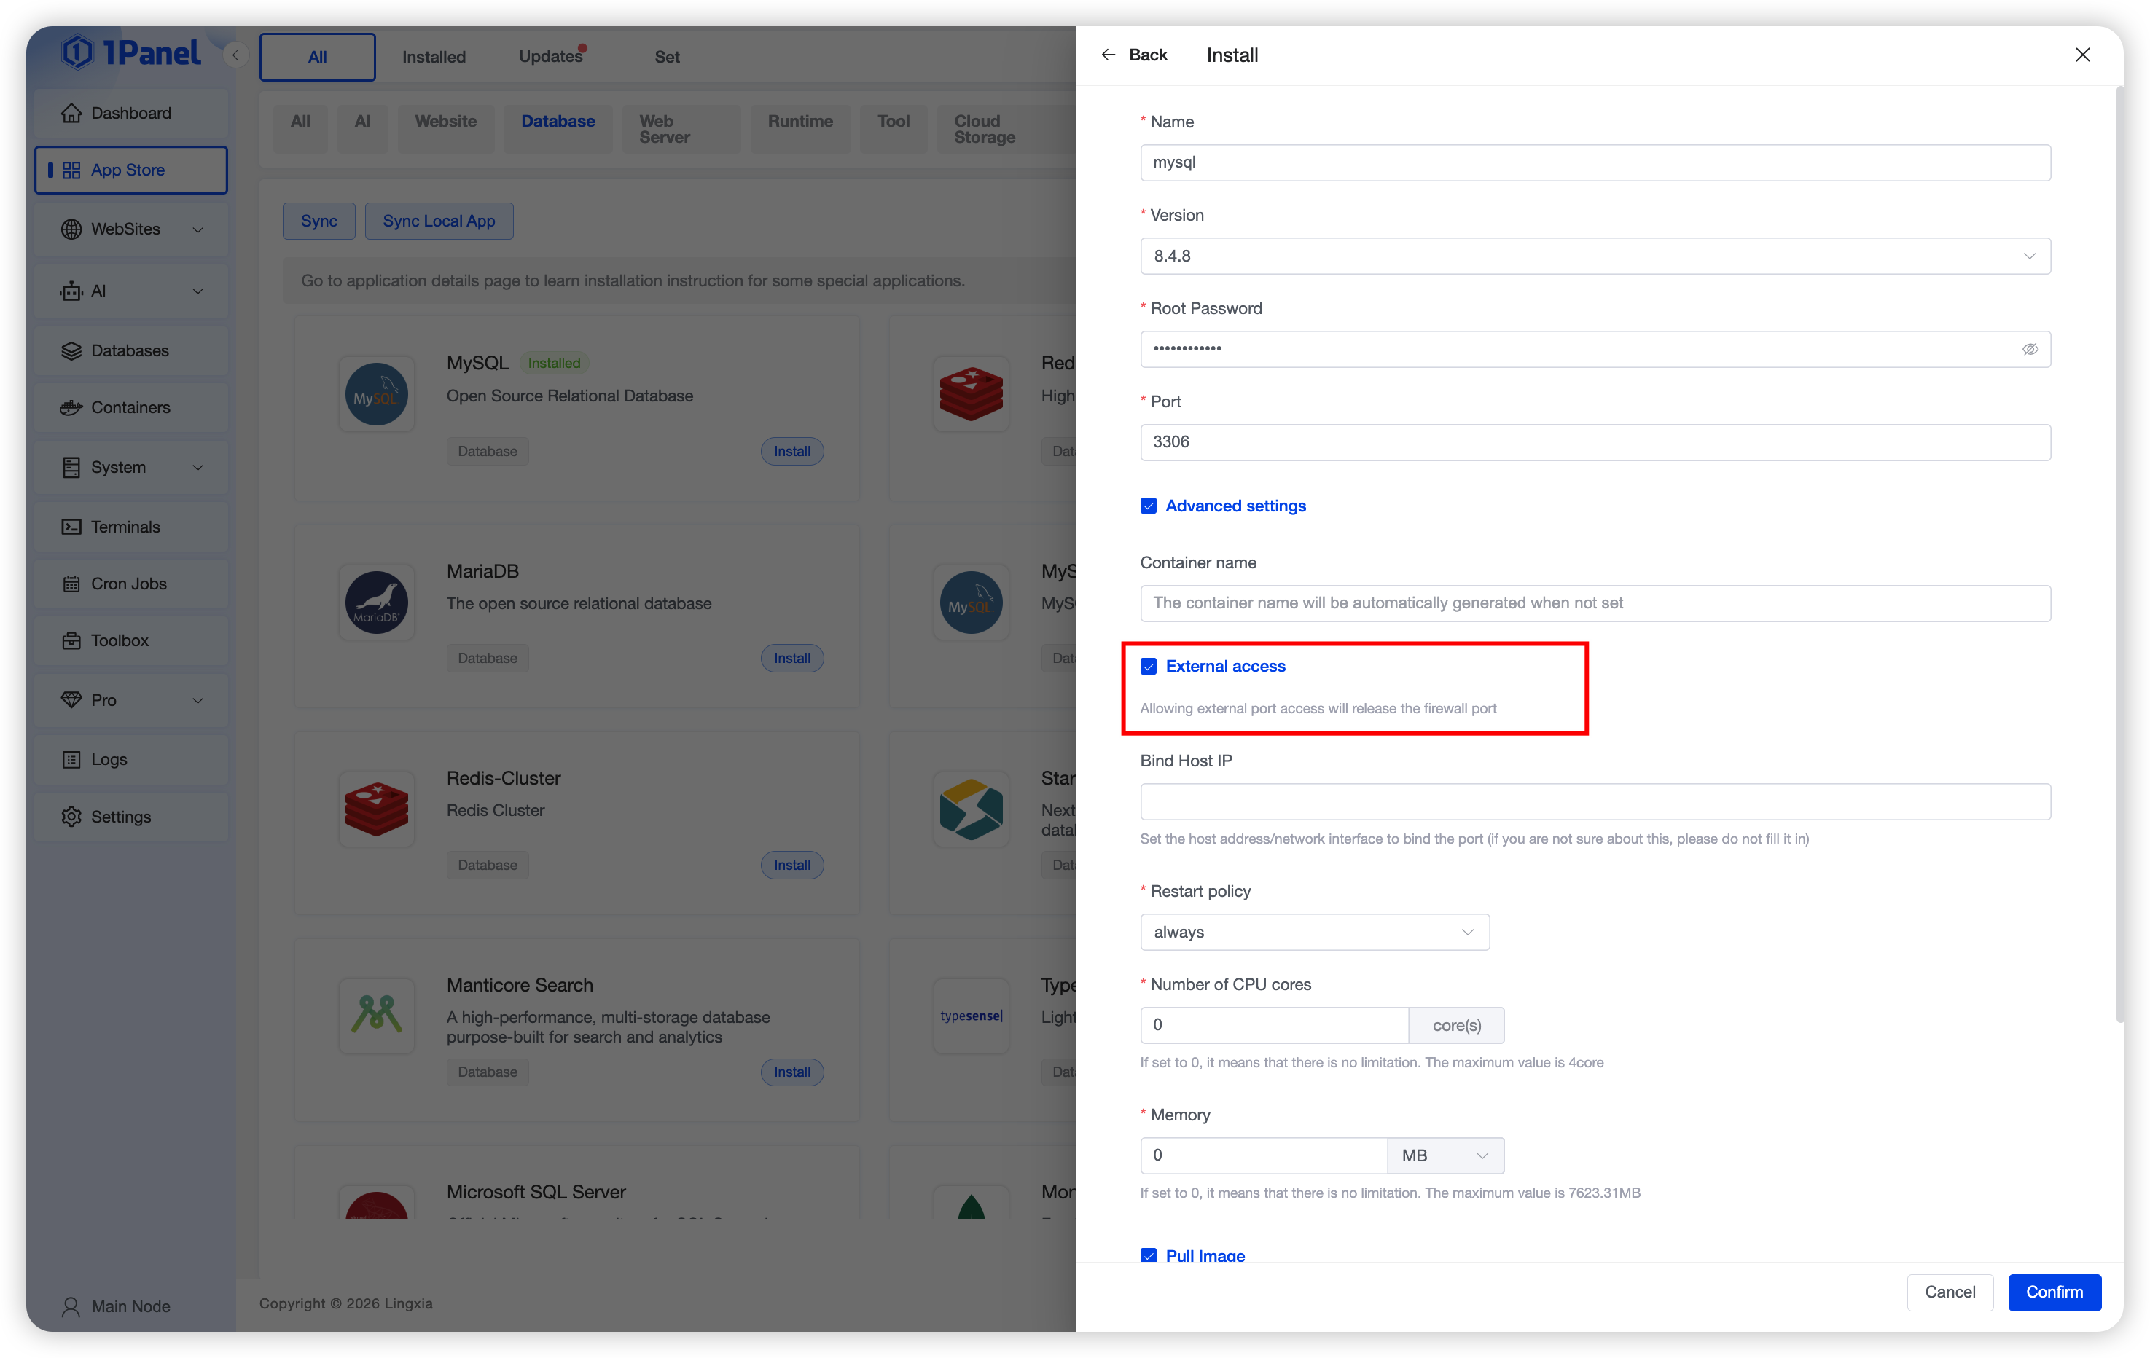
Task: Click the Databases stack icon
Action: coord(71,350)
